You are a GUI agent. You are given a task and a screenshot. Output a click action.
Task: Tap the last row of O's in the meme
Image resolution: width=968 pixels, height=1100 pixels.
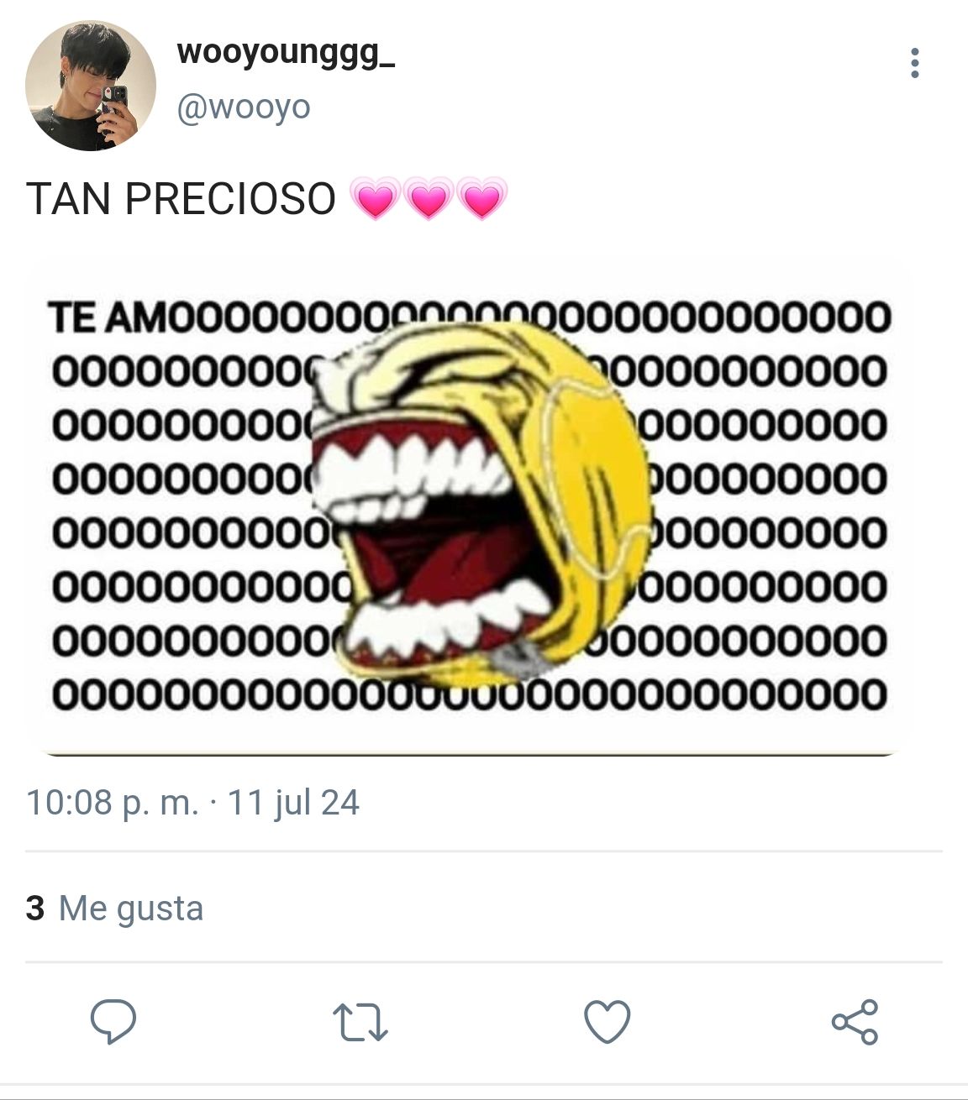coord(469,695)
